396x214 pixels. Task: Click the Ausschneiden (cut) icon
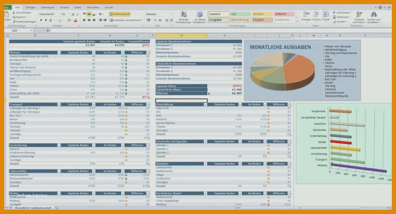coord(14,12)
